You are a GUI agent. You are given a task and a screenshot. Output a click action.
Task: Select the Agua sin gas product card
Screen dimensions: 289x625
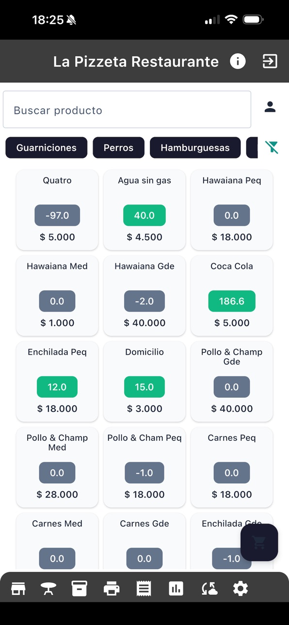pyautogui.click(x=144, y=210)
